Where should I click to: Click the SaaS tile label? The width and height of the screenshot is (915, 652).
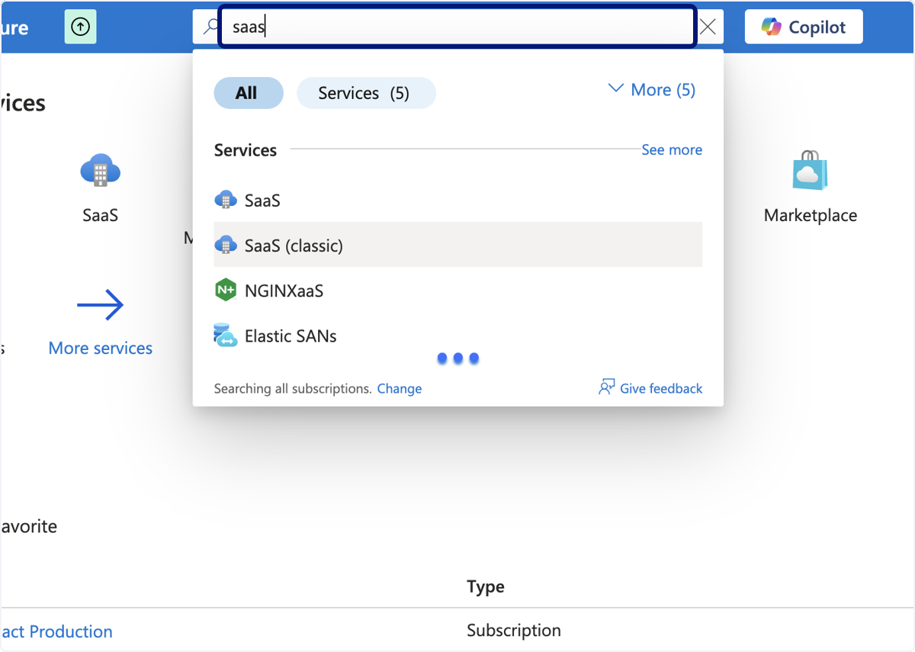[x=100, y=215]
